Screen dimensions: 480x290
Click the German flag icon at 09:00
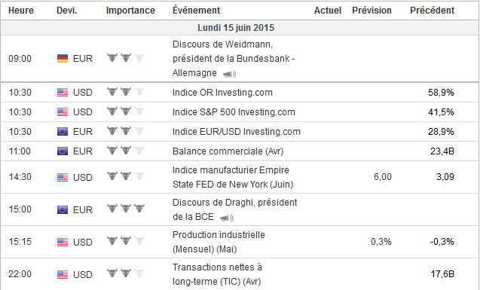coord(63,59)
